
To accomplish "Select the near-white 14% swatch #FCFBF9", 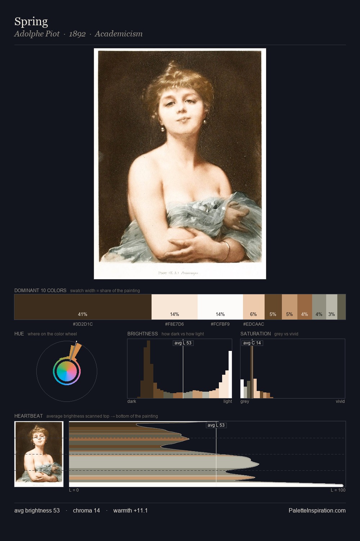I will tap(220, 307).
